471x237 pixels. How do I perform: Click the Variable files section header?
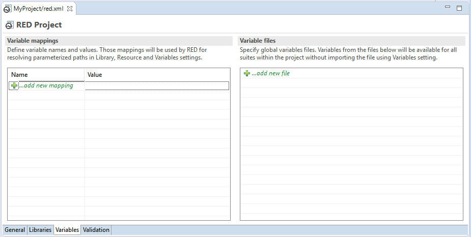351,41
